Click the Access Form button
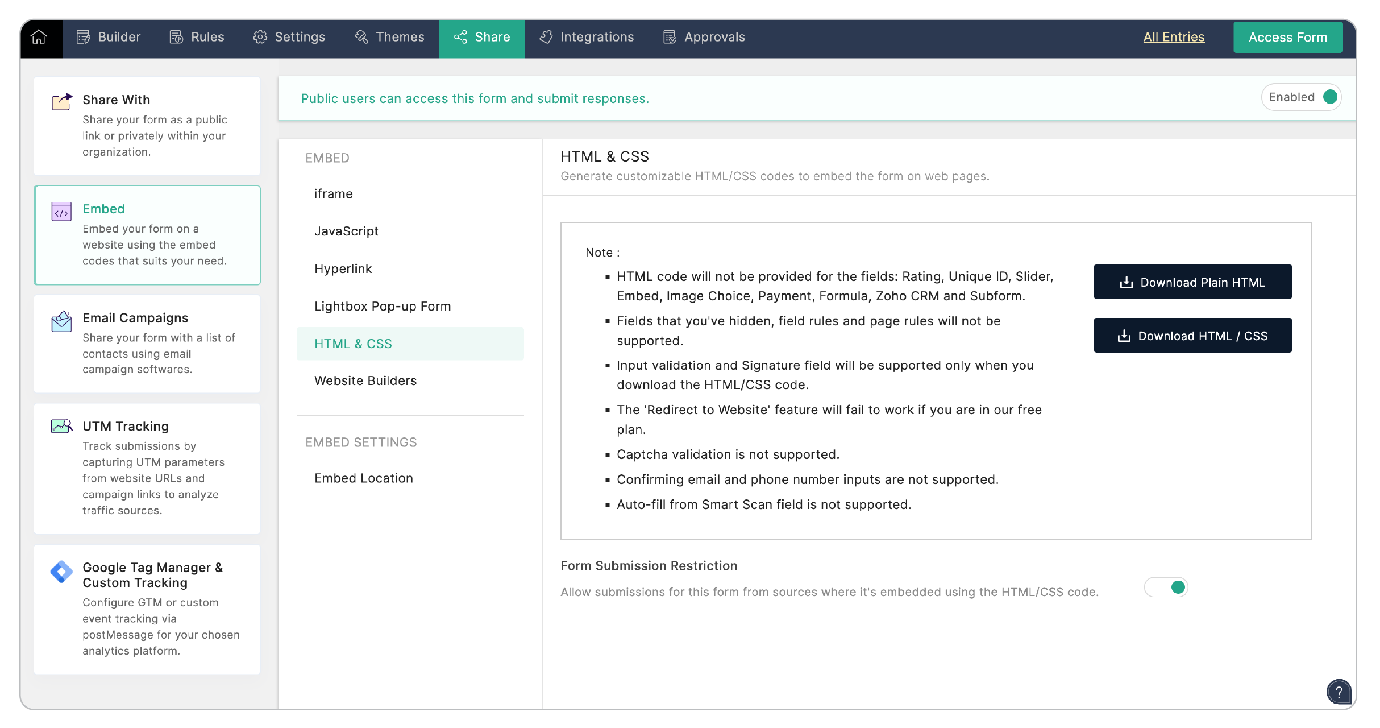 tap(1287, 37)
